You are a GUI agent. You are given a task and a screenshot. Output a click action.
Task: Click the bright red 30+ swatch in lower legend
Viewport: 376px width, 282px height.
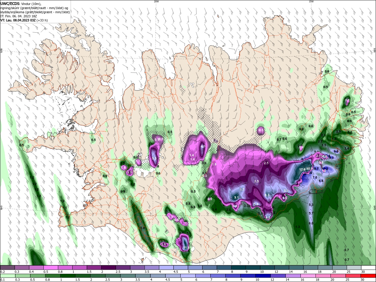(x=369, y=276)
